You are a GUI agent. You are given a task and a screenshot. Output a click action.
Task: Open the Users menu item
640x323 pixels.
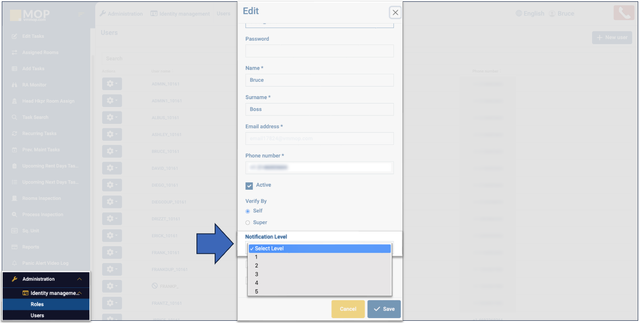pyautogui.click(x=37, y=315)
